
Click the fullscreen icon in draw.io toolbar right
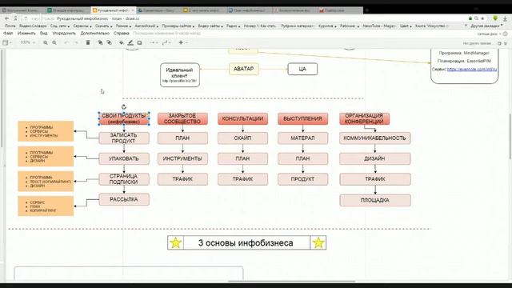point(499,43)
